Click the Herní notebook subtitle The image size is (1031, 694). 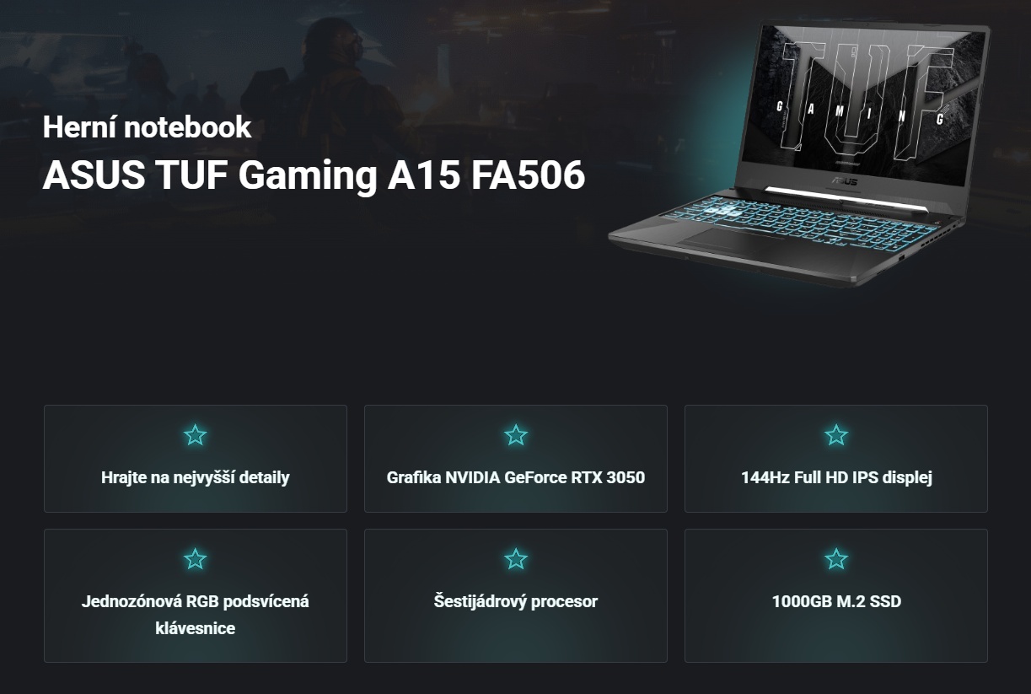coord(147,127)
